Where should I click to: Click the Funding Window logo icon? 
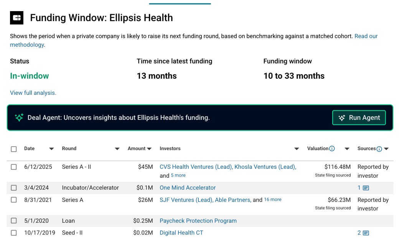pyautogui.click(x=17, y=18)
